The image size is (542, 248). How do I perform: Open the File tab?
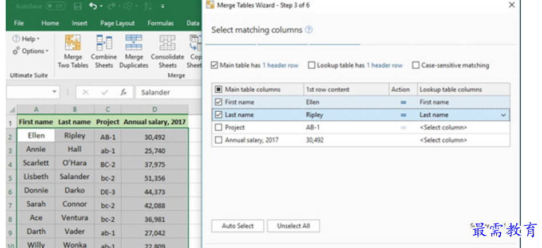click(19, 23)
